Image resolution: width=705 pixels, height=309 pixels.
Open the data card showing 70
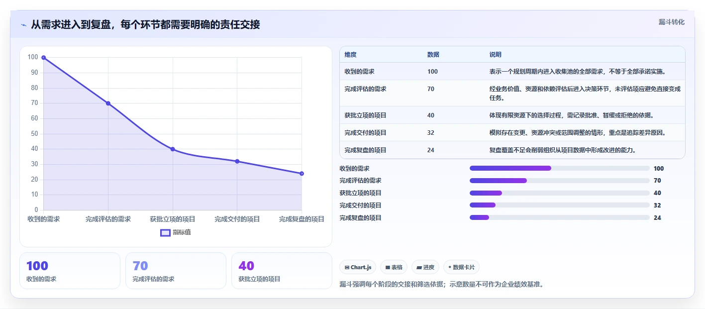(x=176, y=271)
